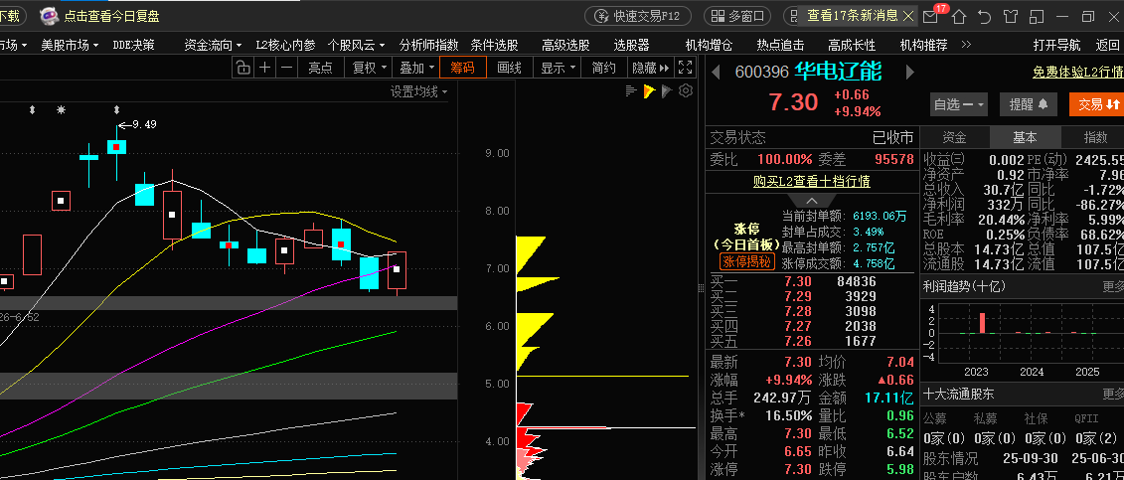Open 机构增仓 menu item
This screenshot has height=480, width=1124.
[x=709, y=45]
